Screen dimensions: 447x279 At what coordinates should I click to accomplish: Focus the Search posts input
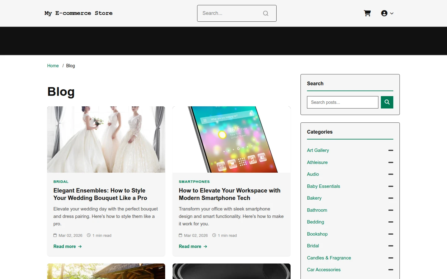[343, 102]
